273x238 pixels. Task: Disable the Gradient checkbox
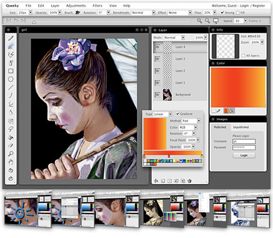(178, 114)
